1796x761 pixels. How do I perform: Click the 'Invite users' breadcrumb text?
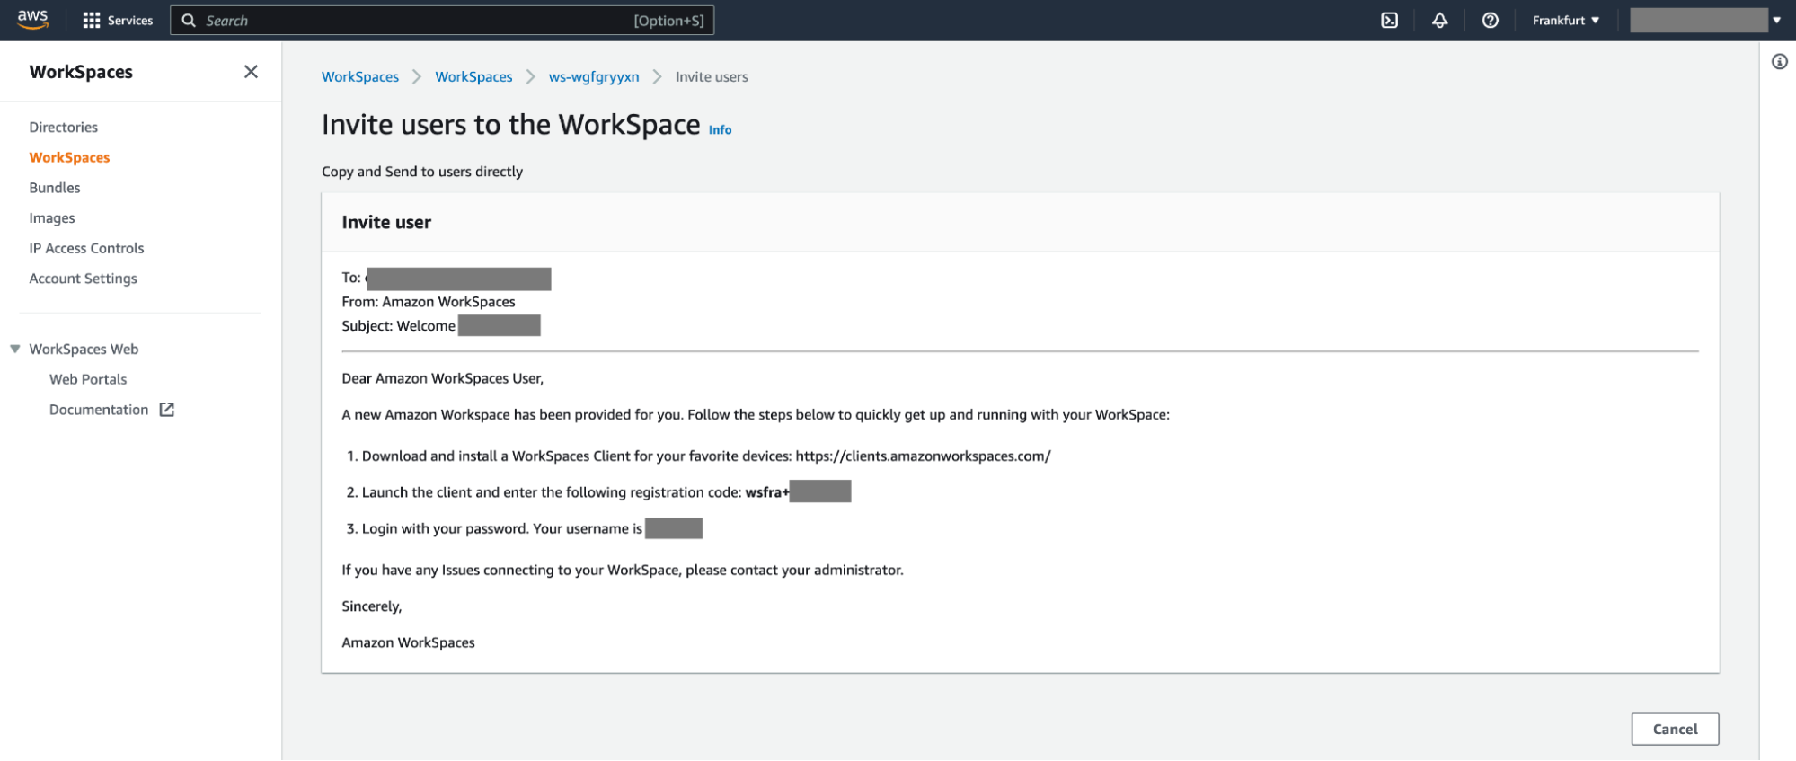[x=712, y=77]
